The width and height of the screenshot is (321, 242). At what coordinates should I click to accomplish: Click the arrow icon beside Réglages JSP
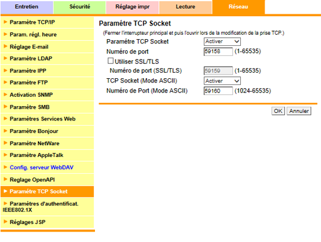[6, 222]
